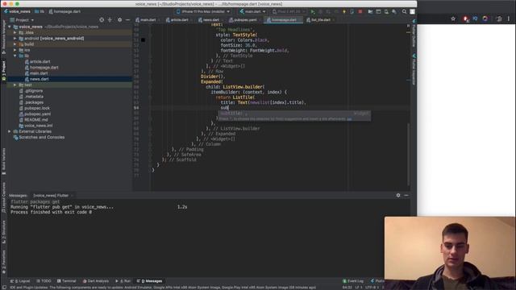Accept the subtitle autocomplete suggestion
The image size is (516, 290).
[294, 114]
